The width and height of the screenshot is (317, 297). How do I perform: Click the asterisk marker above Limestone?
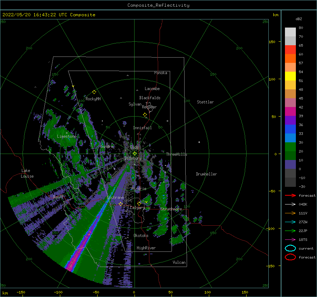[x=67, y=133]
